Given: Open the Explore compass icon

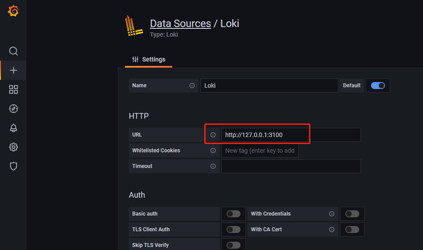Looking at the screenshot, I should point(13,109).
